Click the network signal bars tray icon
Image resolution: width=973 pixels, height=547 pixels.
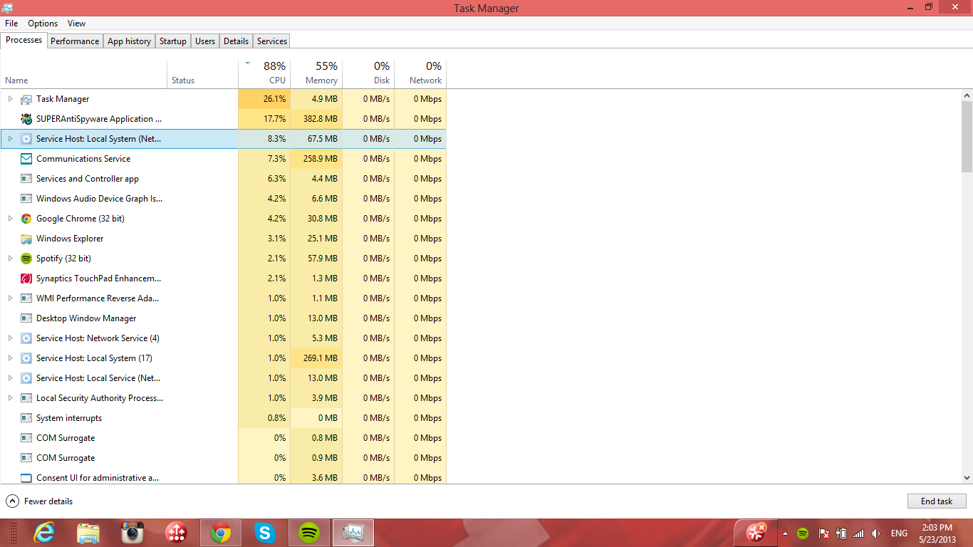point(858,533)
